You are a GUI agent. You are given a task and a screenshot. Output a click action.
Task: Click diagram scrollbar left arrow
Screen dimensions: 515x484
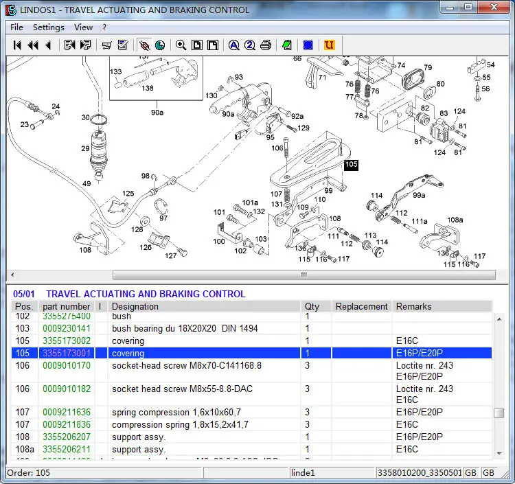pos(12,275)
